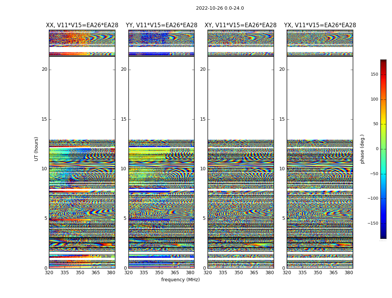This screenshot has width=392, height=298.
Task: Click the 320 frequency tick of XX plot
Action: click(x=49, y=273)
